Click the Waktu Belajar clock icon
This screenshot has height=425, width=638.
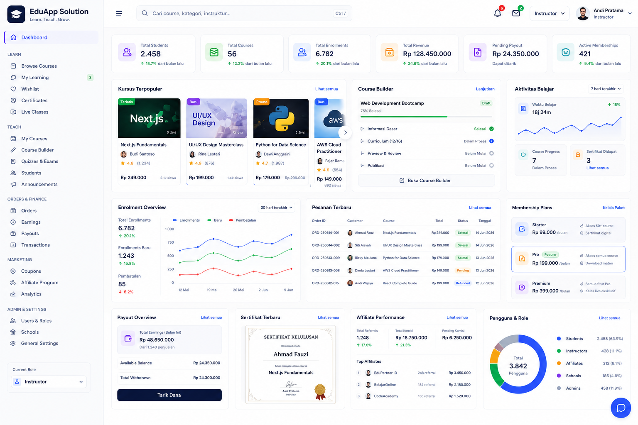(523, 109)
